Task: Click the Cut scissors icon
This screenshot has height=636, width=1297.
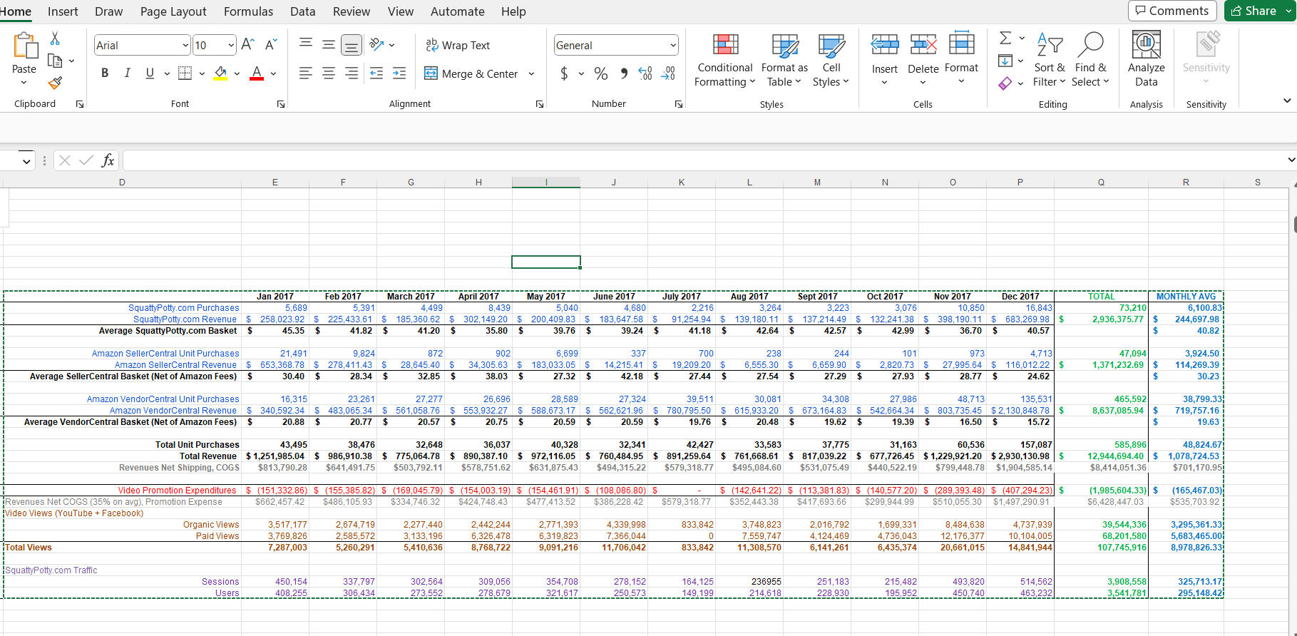Action: pyautogui.click(x=55, y=39)
